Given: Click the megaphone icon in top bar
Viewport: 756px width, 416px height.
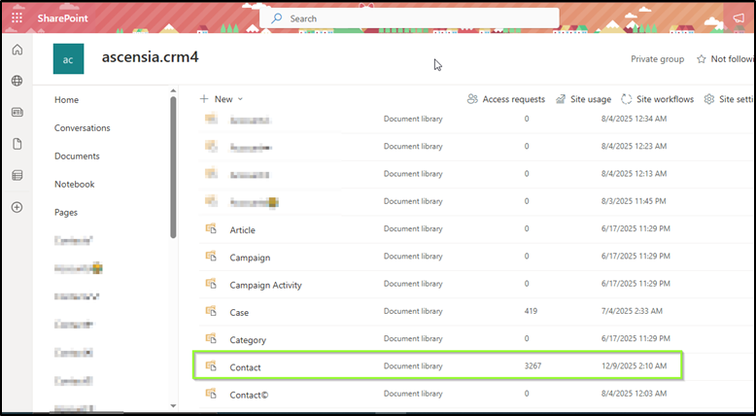Looking at the screenshot, I should [738, 17].
